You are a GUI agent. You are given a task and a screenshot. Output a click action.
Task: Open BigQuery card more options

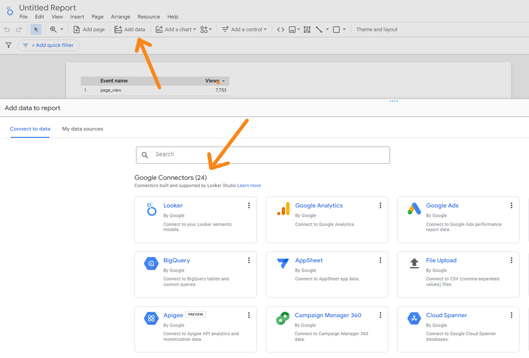(x=249, y=260)
